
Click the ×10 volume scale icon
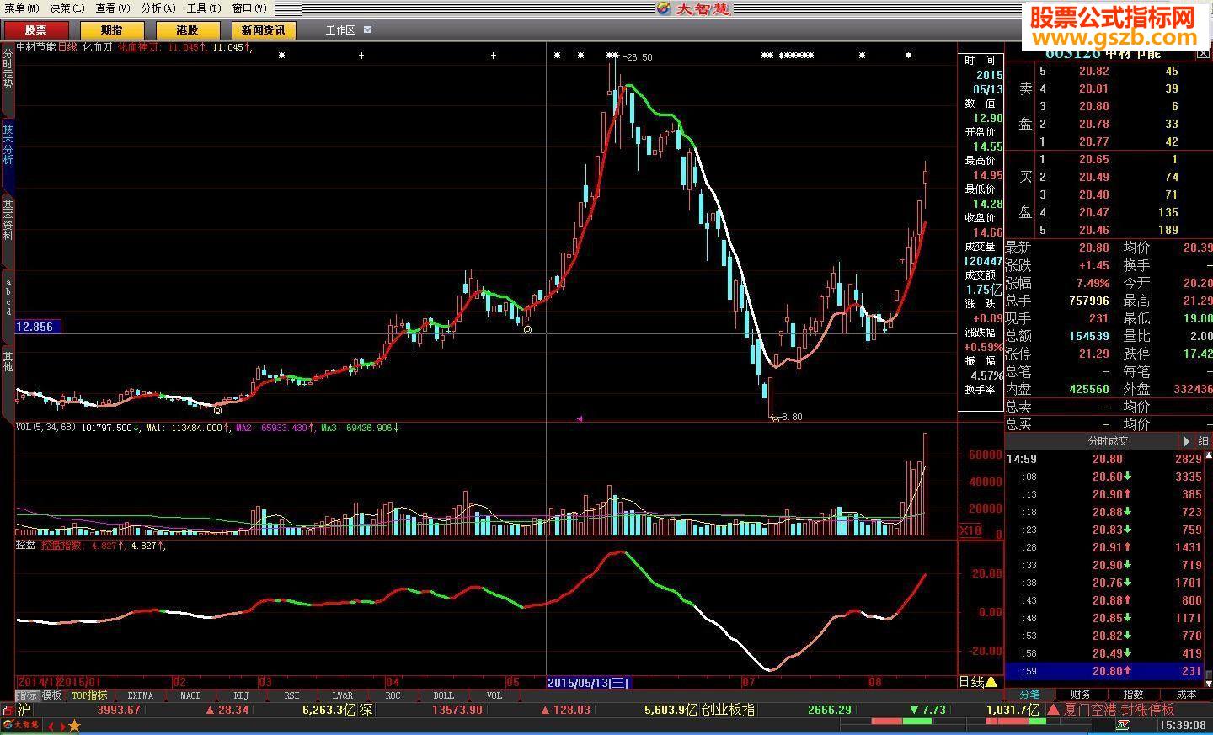[x=970, y=530]
